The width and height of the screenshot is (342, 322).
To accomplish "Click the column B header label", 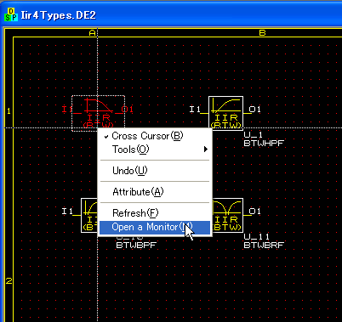I will pos(262,33).
